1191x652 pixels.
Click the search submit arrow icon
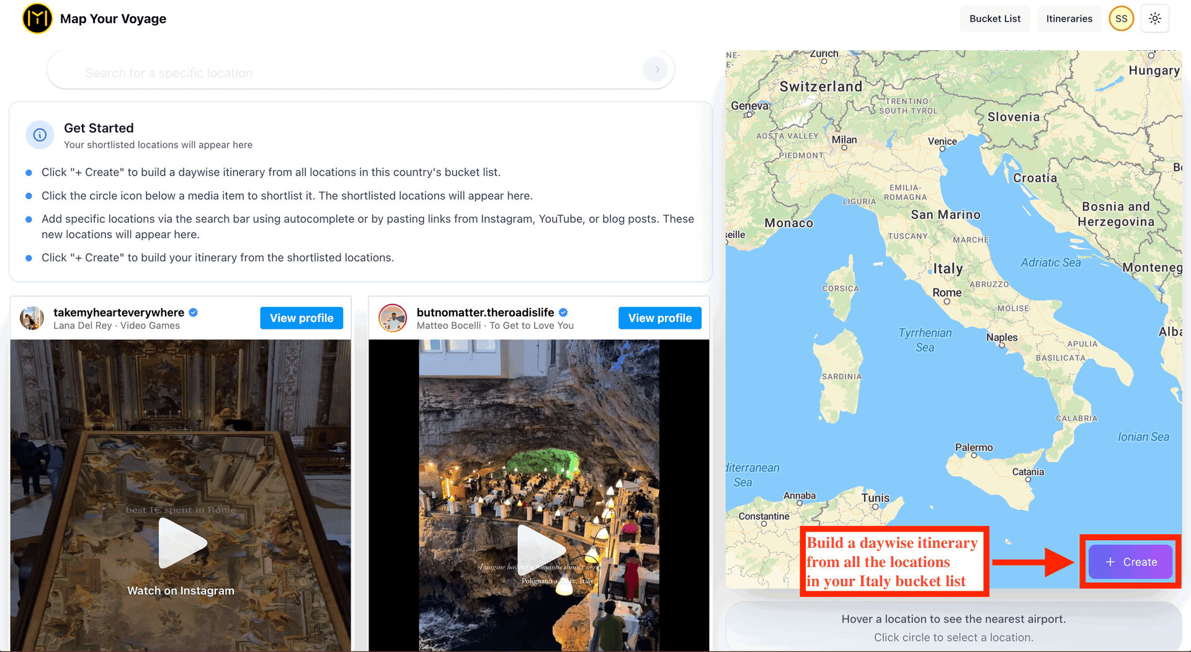click(x=655, y=69)
